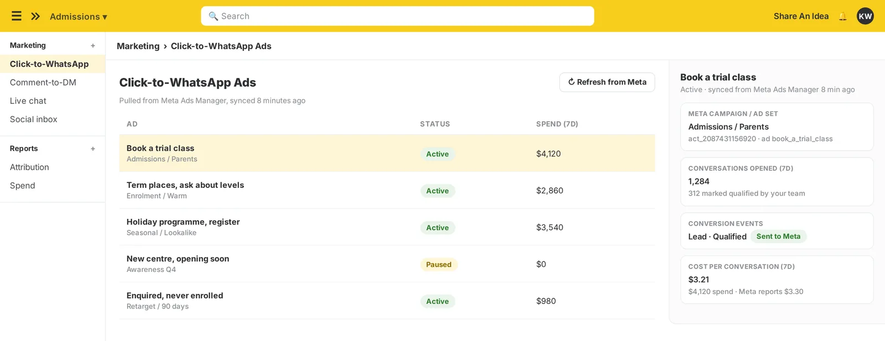This screenshot has width=885, height=341.
Task: Click Paused badge for New centre row
Action: tap(439, 265)
